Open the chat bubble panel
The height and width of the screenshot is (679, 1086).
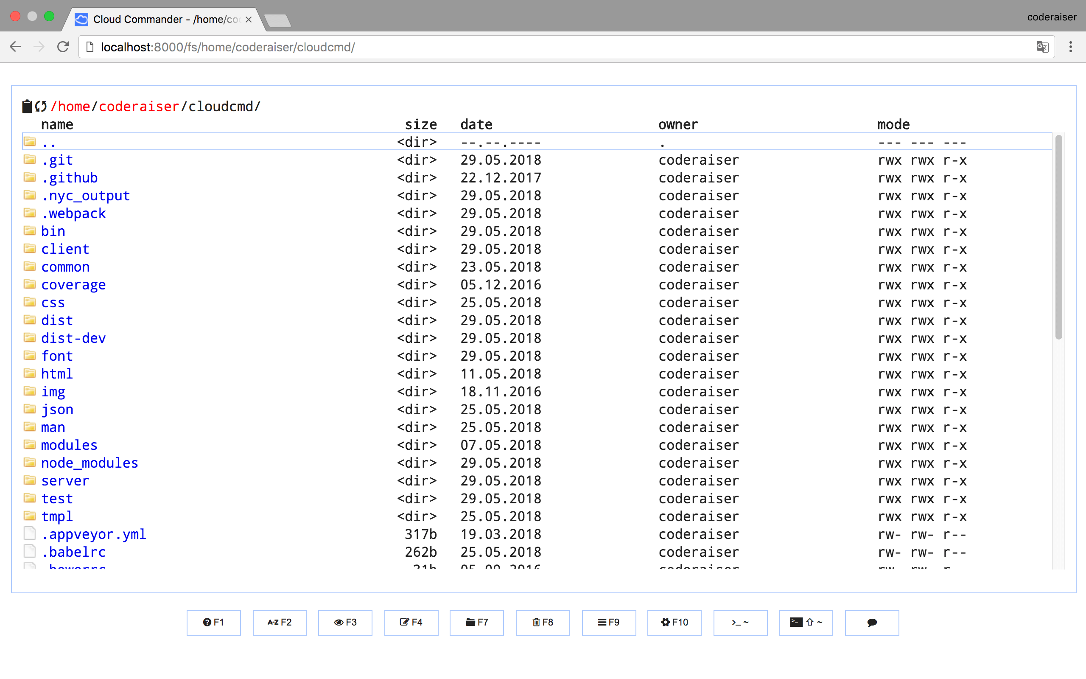coord(871,623)
